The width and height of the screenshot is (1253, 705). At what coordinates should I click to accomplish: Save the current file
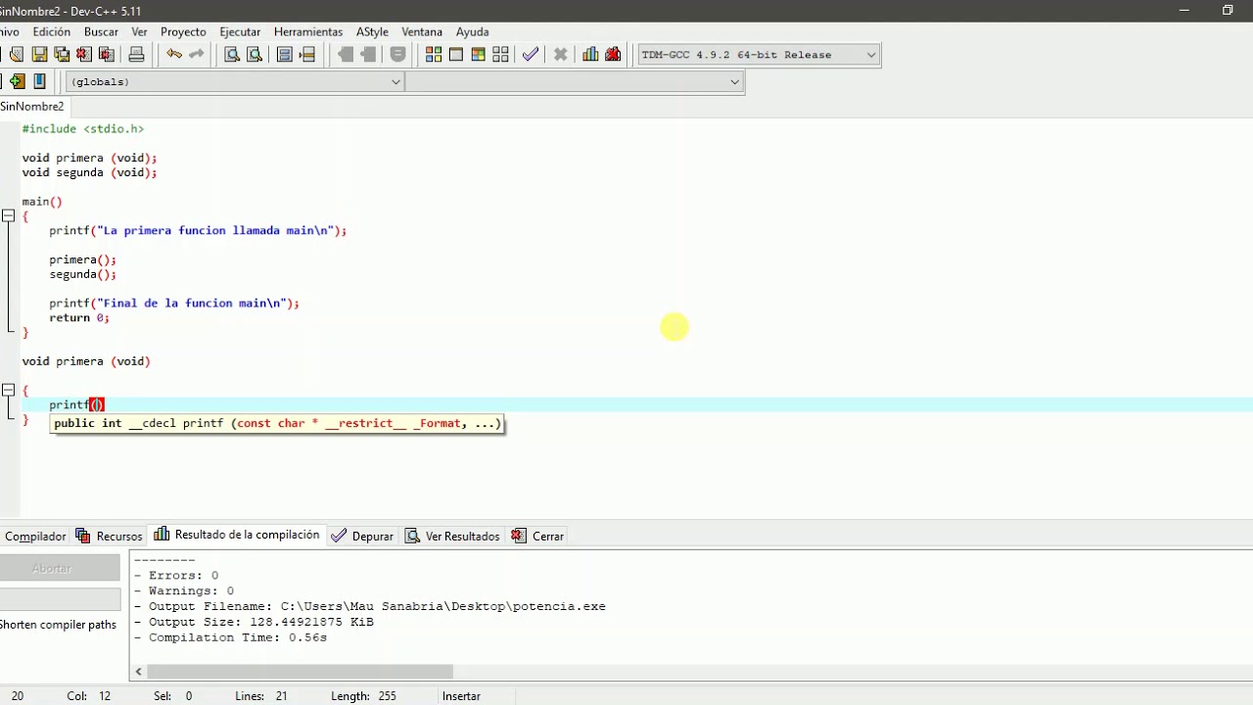point(39,55)
